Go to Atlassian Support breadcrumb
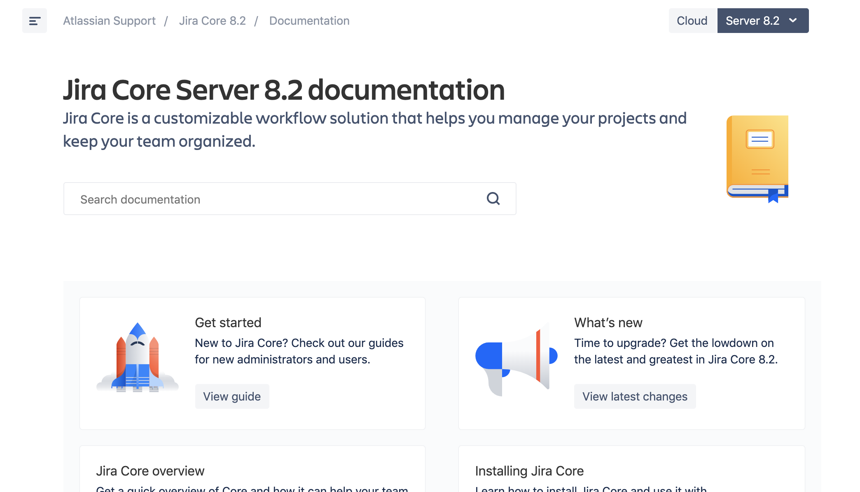Screen dimensions: 860x492 (109, 21)
